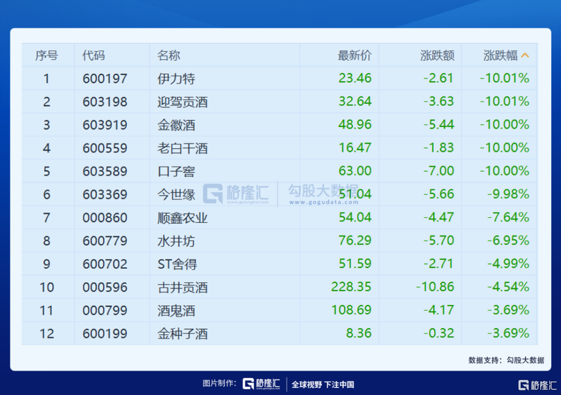
Task: Click row number 12 in 序号 column
Action: coord(47,334)
